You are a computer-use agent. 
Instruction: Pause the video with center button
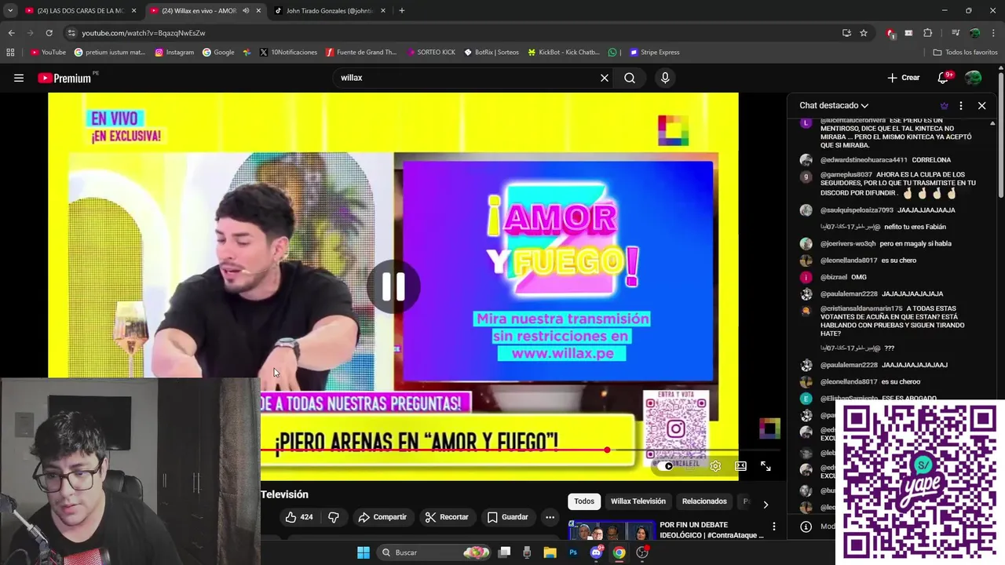(x=393, y=286)
